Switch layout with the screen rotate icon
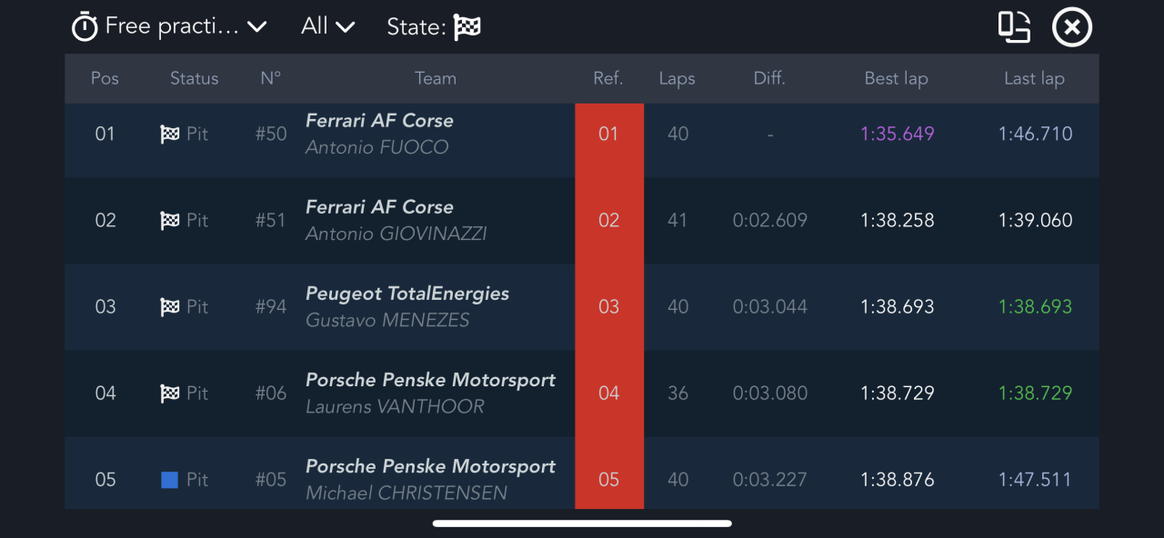This screenshot has height=538, width=1164. click(x=1014, y=27)
